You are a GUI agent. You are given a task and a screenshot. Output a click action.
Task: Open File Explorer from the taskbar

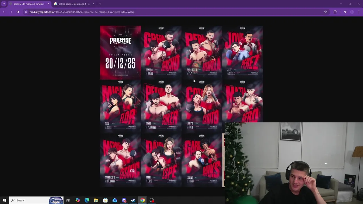click(x=96, y=200)
